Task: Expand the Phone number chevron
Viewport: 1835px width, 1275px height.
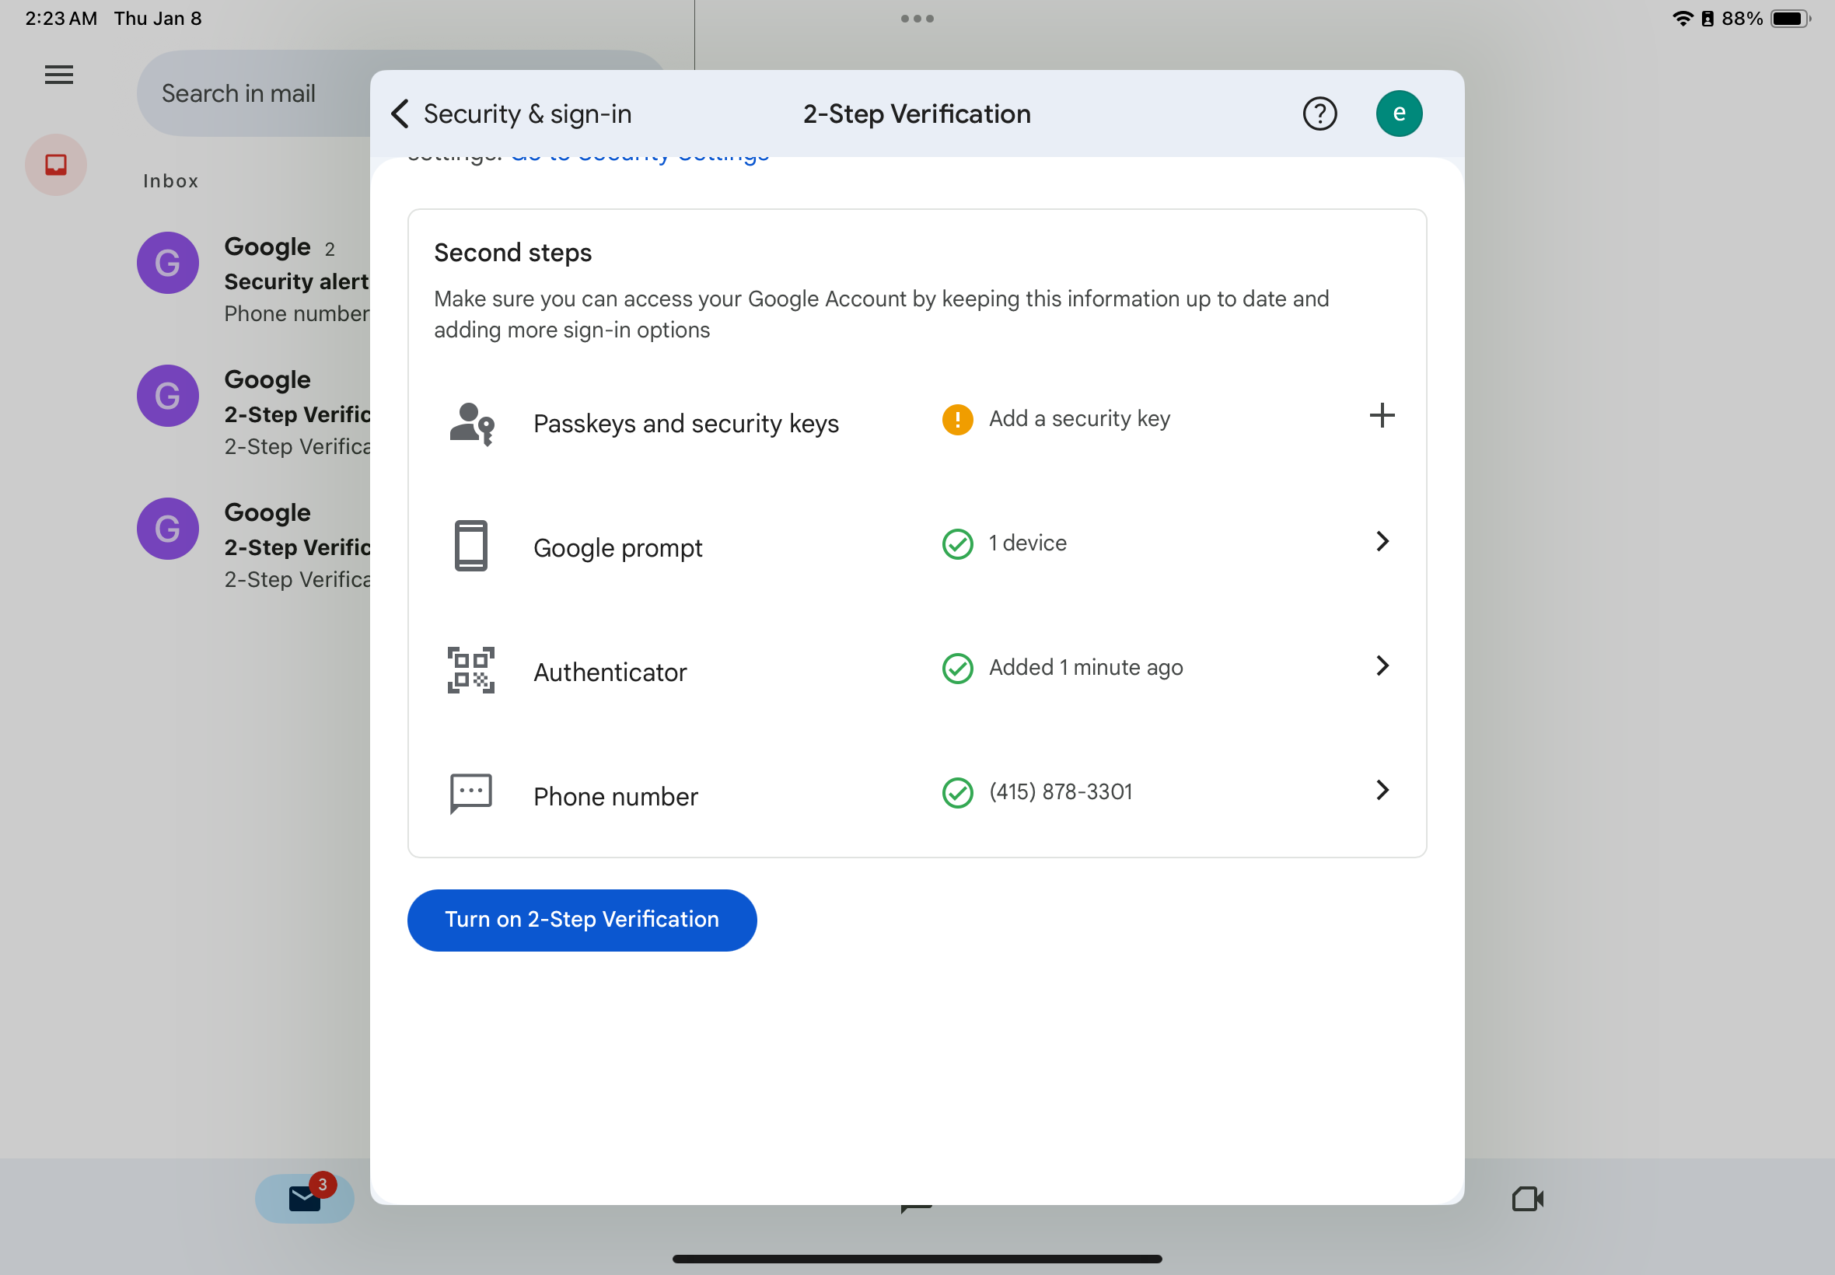Action: (1382, 790)
